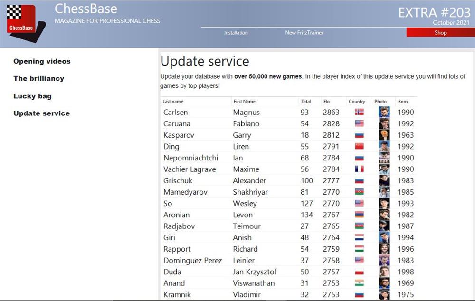The image size is (475, 301).
Task: Select the Kramnik last name cell
Action: 177,294
